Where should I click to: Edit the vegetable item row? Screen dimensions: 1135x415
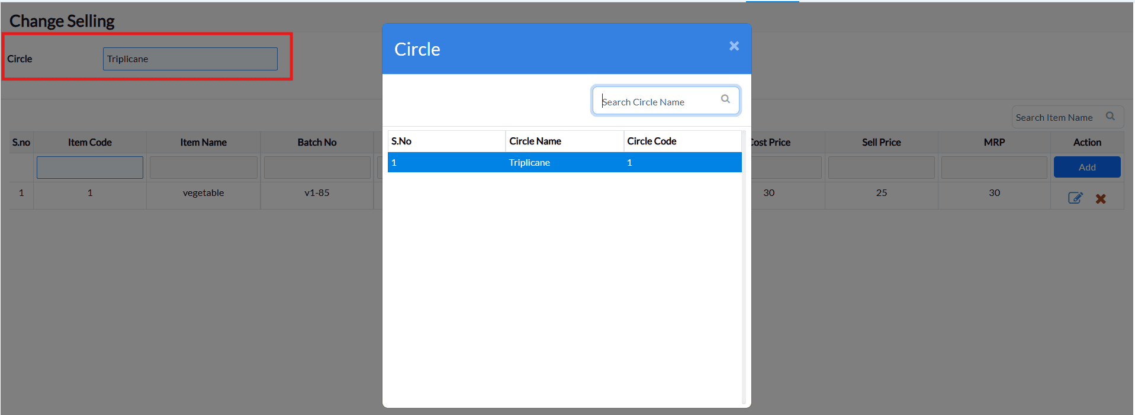[1075, 198]
